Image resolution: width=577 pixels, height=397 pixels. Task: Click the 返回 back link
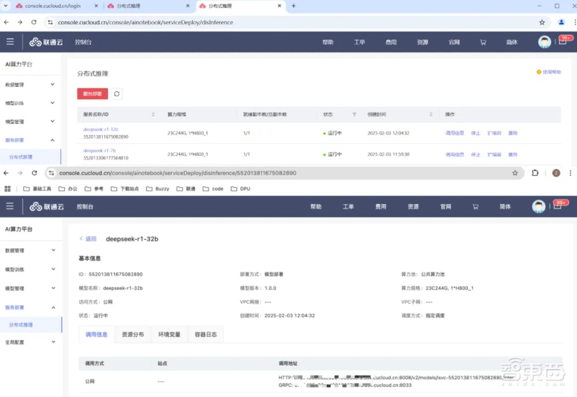coord(89,239)
